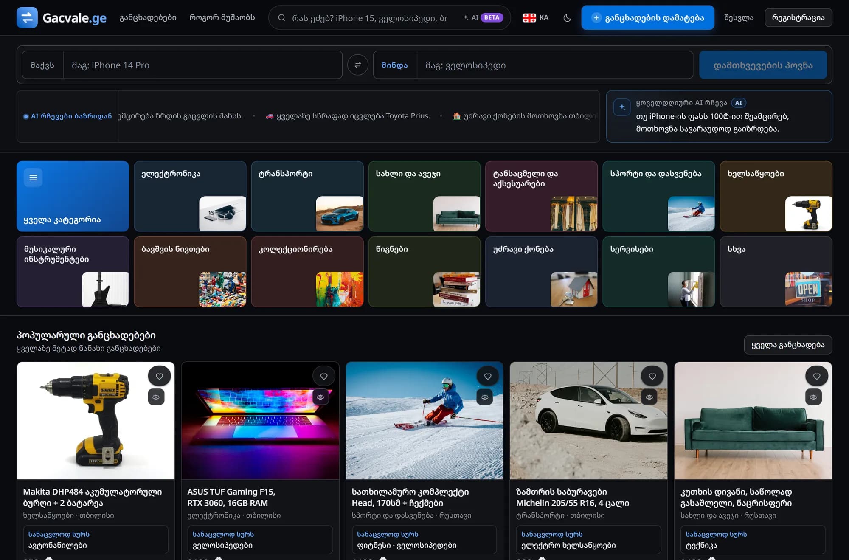849x560 pixels.
Task: Compare the ski set listing icon
Action: click(485, 397)
